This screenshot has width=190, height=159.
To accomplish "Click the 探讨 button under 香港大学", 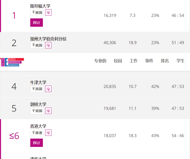I will 37,143.
